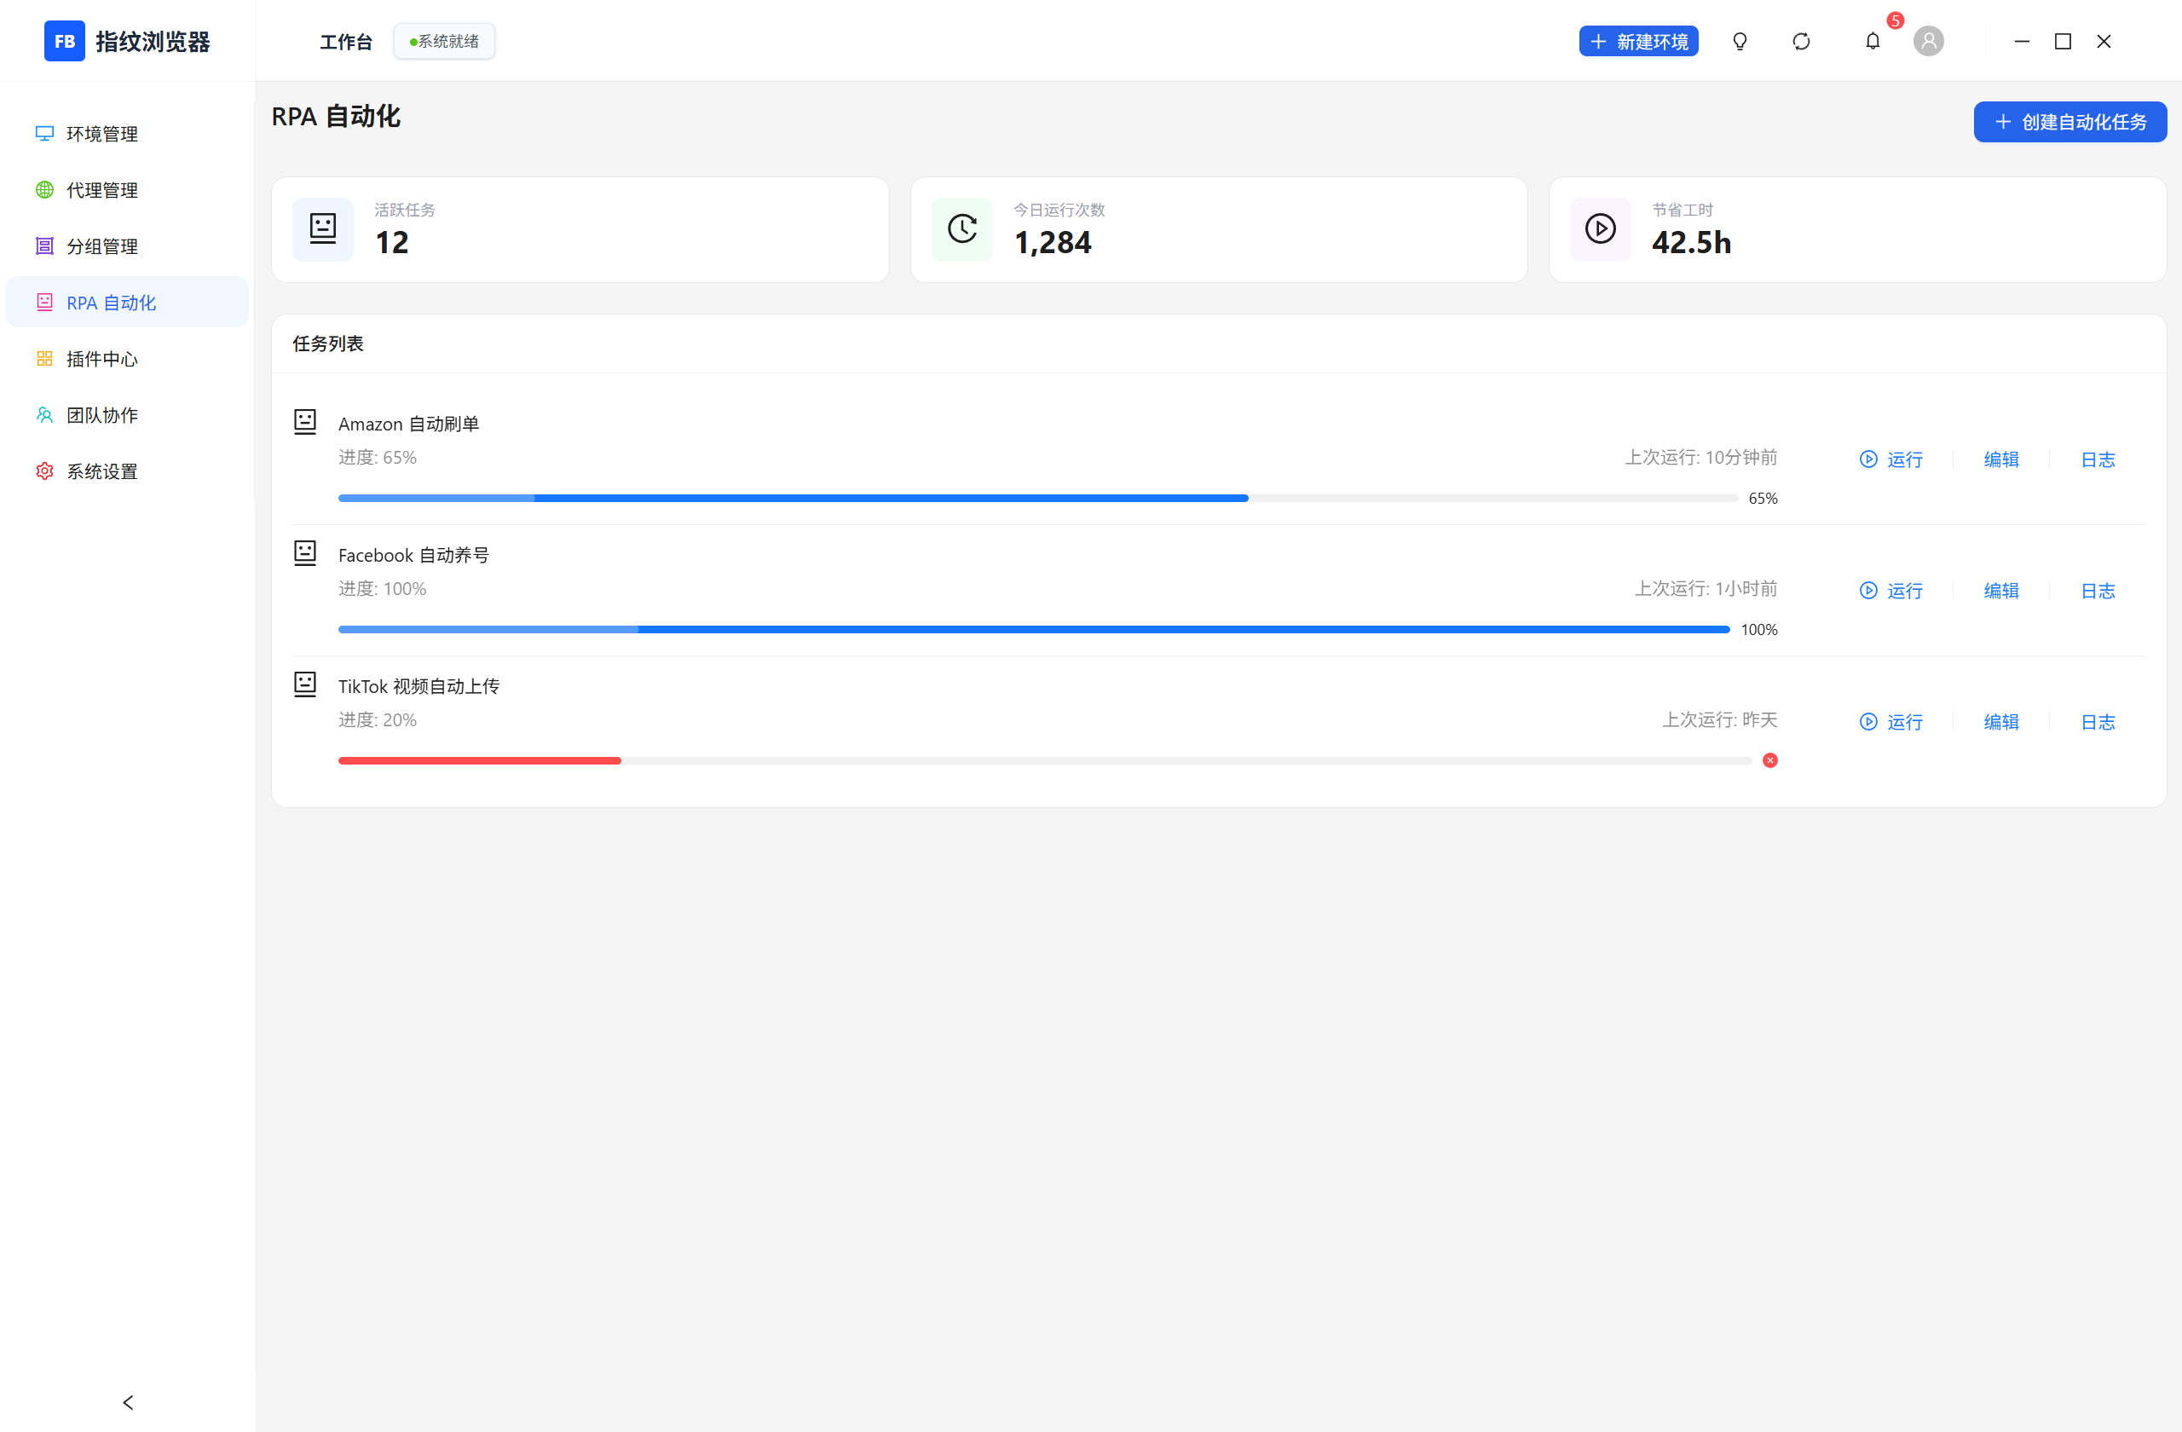Click the Amazon task 65% progress bar
2182x1432 pixels.
[1038, 498]
